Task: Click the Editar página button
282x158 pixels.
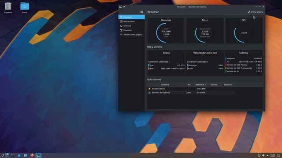Action: 256,12
